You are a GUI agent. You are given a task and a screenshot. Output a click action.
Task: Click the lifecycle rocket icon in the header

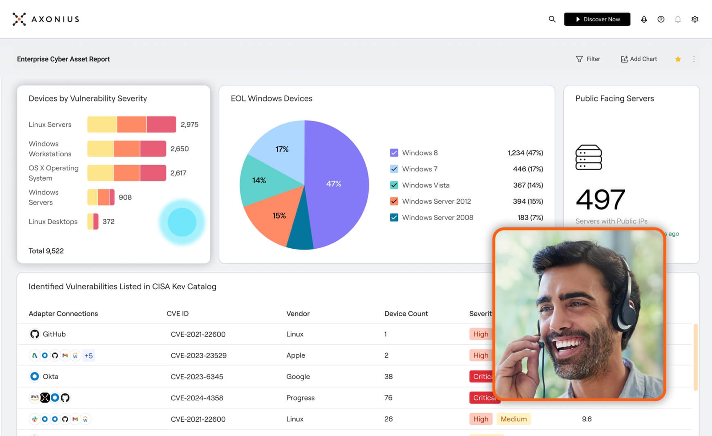click(x=644, y=19)
